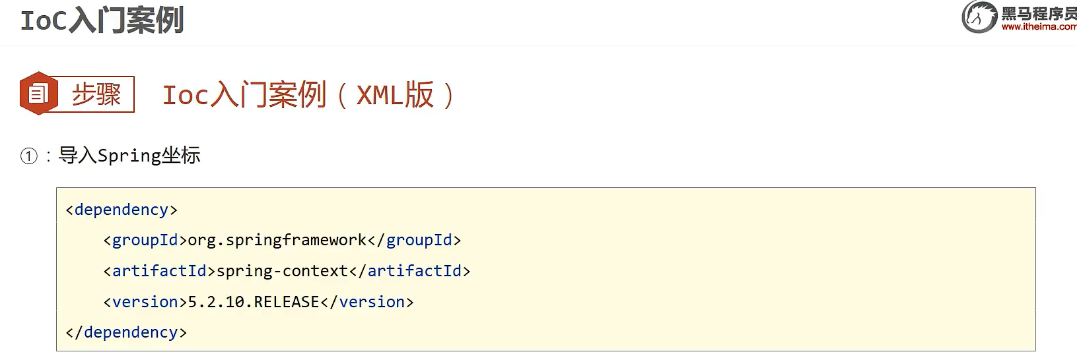Click the IoC入门案例 slide title

pos(102,20)
